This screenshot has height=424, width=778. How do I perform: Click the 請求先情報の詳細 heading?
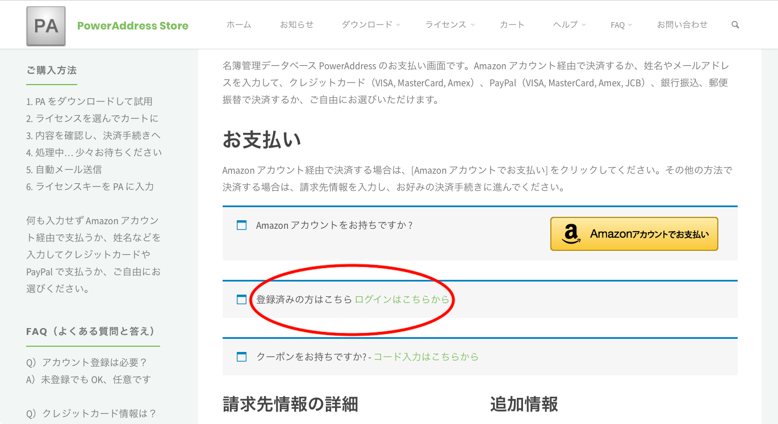(x=290, y=404)
